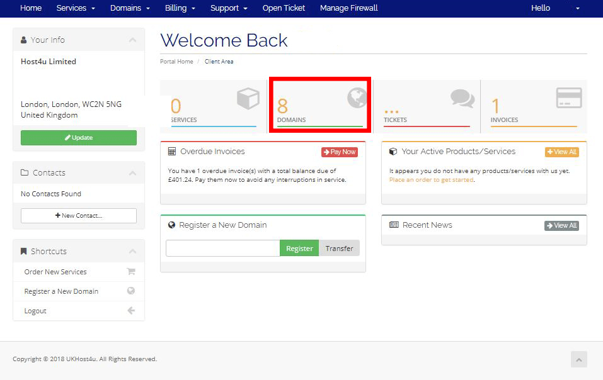Click the No Contacts Found text
This screenshot has height=380, width=603.
pos(51,194)
